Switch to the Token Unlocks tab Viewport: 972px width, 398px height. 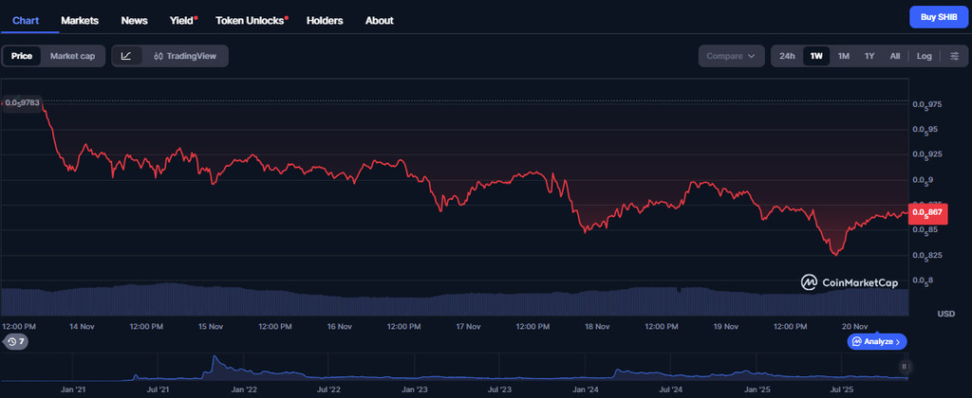[x=251, y=20]
